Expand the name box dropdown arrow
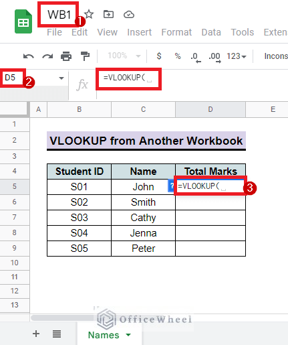Image resolution: width=288 pixels, height=345 pixels. click(x=61, y=78)
